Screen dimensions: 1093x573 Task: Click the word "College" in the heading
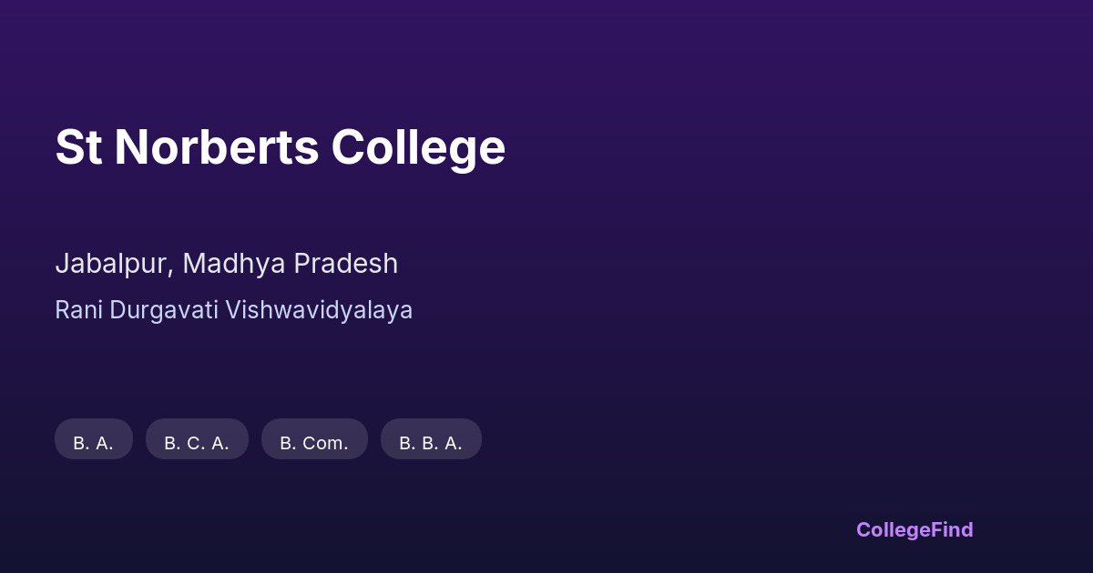pos(418,147)
